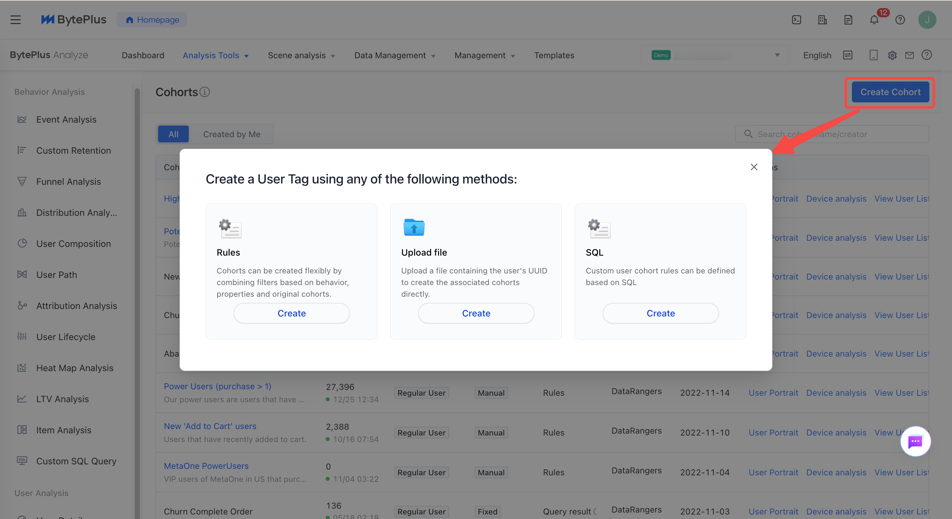Image resolution: width=952 pixels, height=519 pixels.
Task: Open the mail envelope icon
Action: 909,55
